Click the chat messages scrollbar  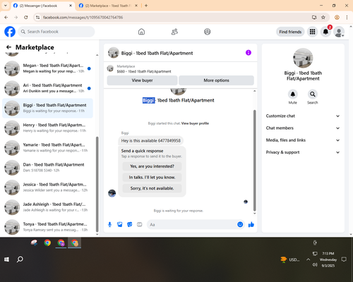(254, 160)
